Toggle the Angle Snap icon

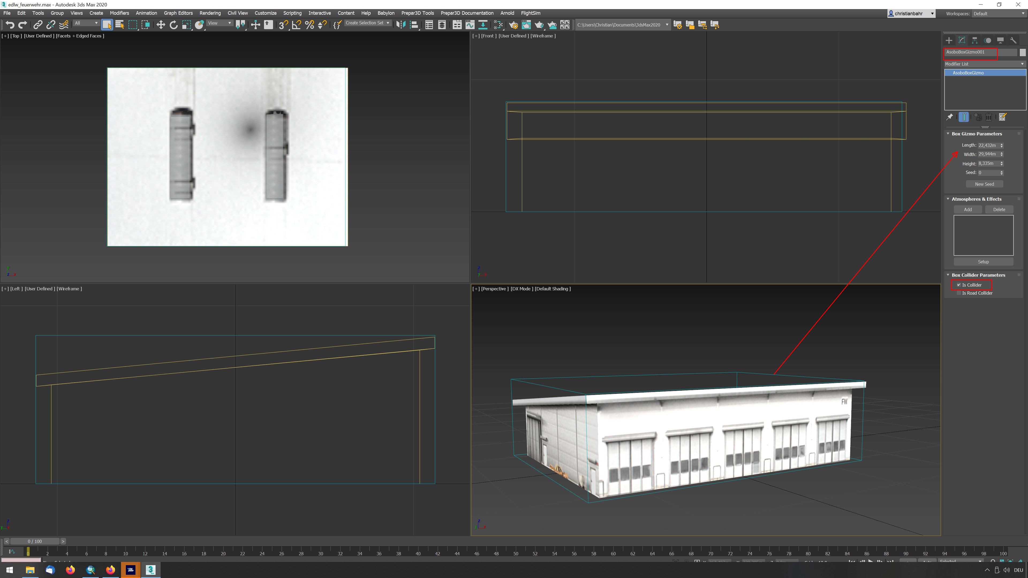pos(297,25)
